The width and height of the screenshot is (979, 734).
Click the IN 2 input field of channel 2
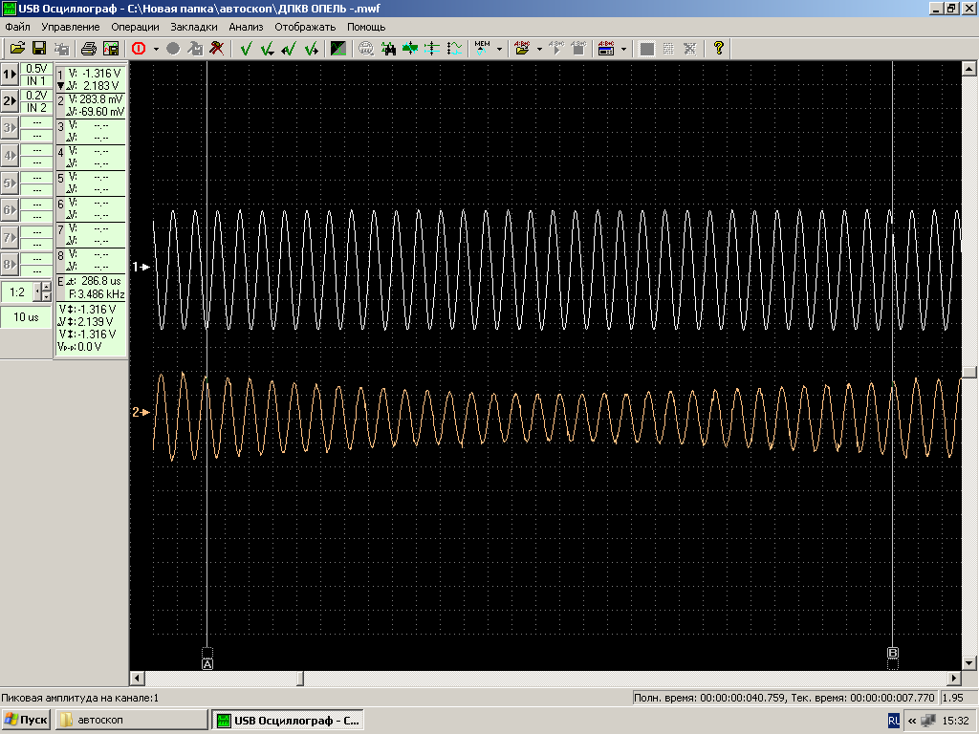(36, 107)
